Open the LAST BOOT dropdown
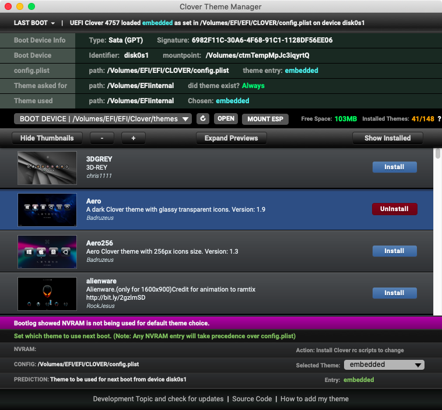Screen dimensions: 442x410 (34, 23)
